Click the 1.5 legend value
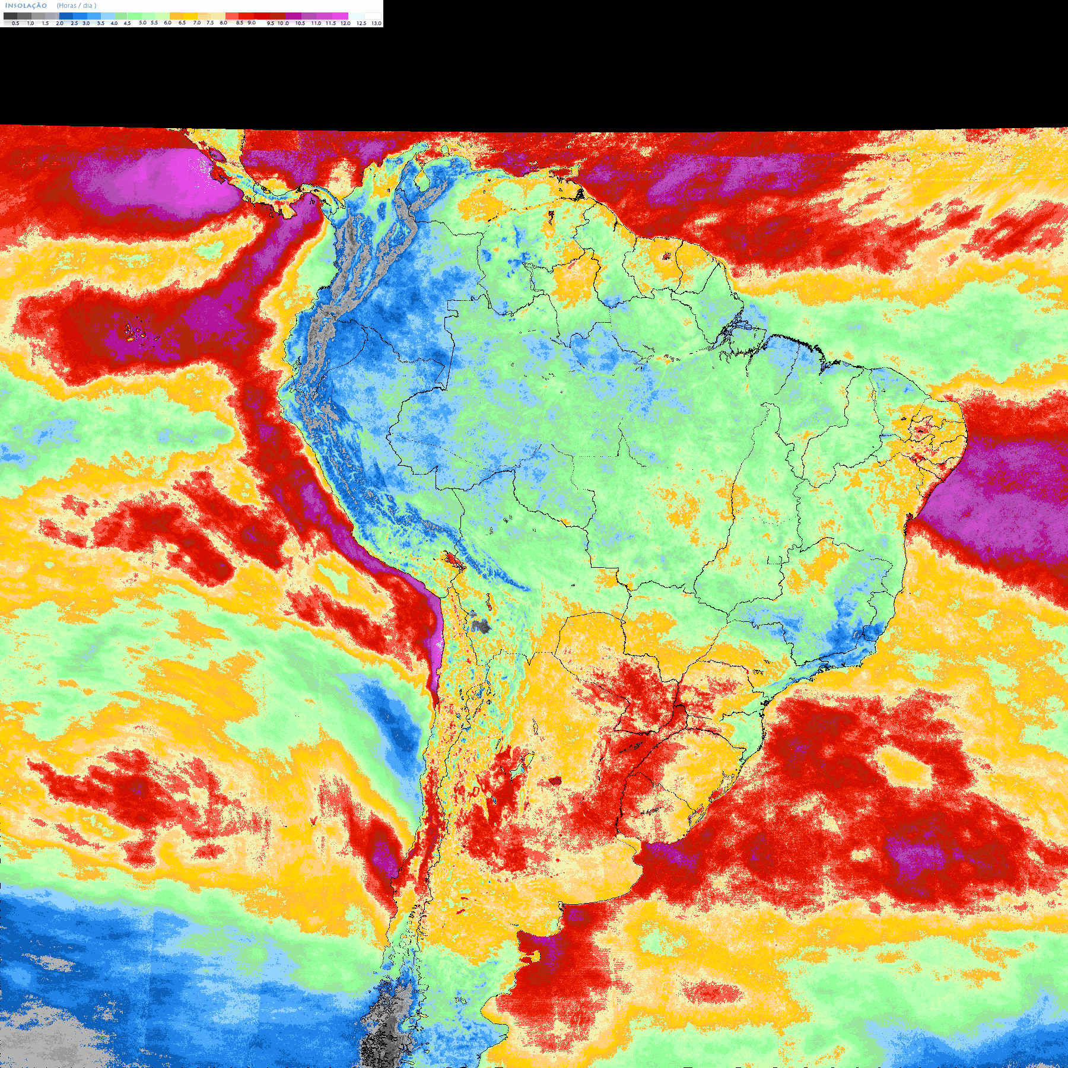The image size is (1068, 1068). point(45,23)
